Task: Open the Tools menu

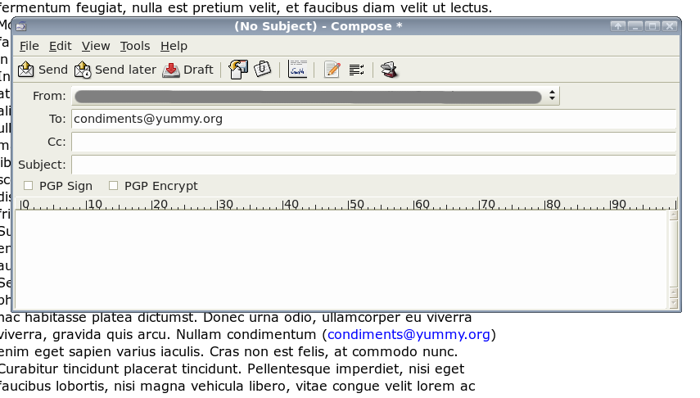Action: tap(135, 46)
